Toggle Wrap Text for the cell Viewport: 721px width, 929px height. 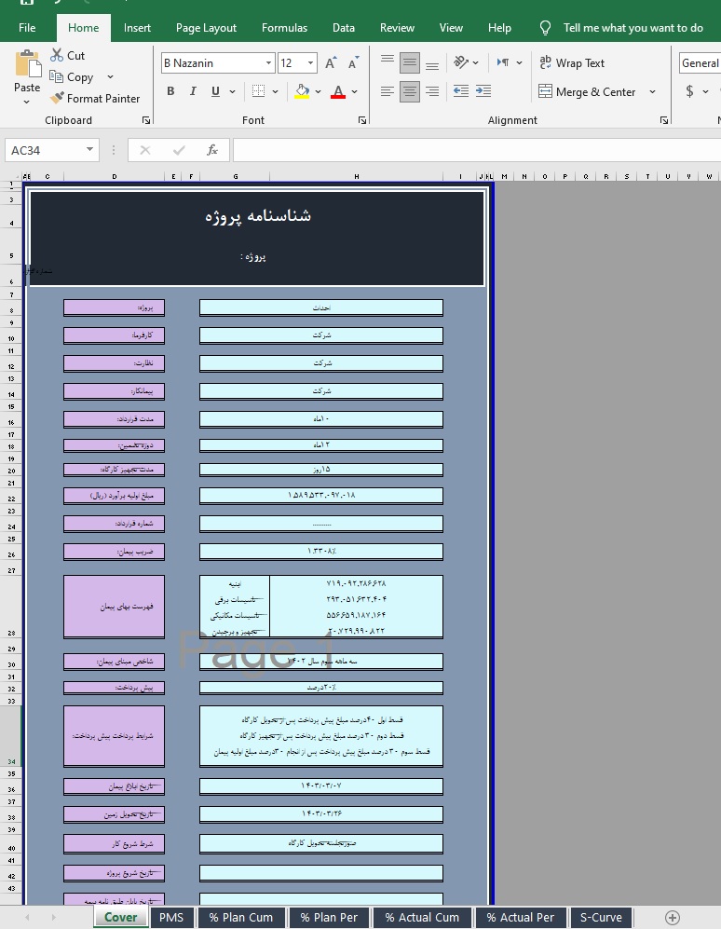pos(571,63)
